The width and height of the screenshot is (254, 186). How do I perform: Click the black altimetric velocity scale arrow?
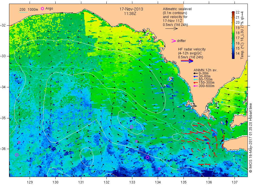pos(171,29)
